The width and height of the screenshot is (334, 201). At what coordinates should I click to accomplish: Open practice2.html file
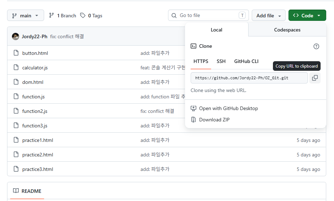pyautogui.click(x=37, y=155)
